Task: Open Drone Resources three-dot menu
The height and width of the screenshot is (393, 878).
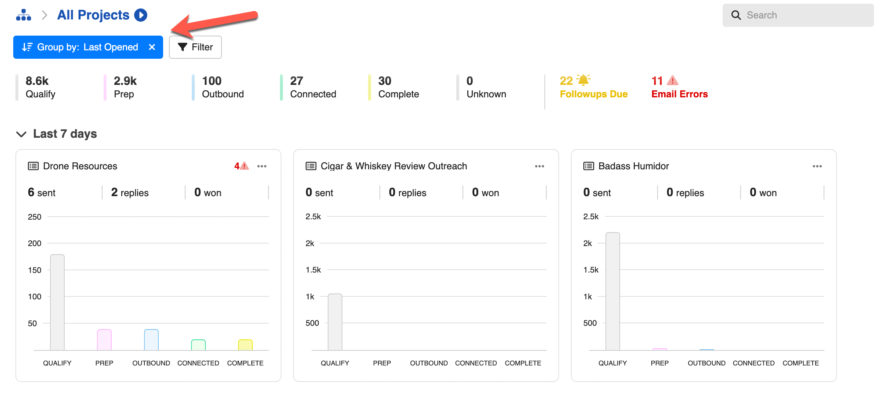Action: (262, 166)
